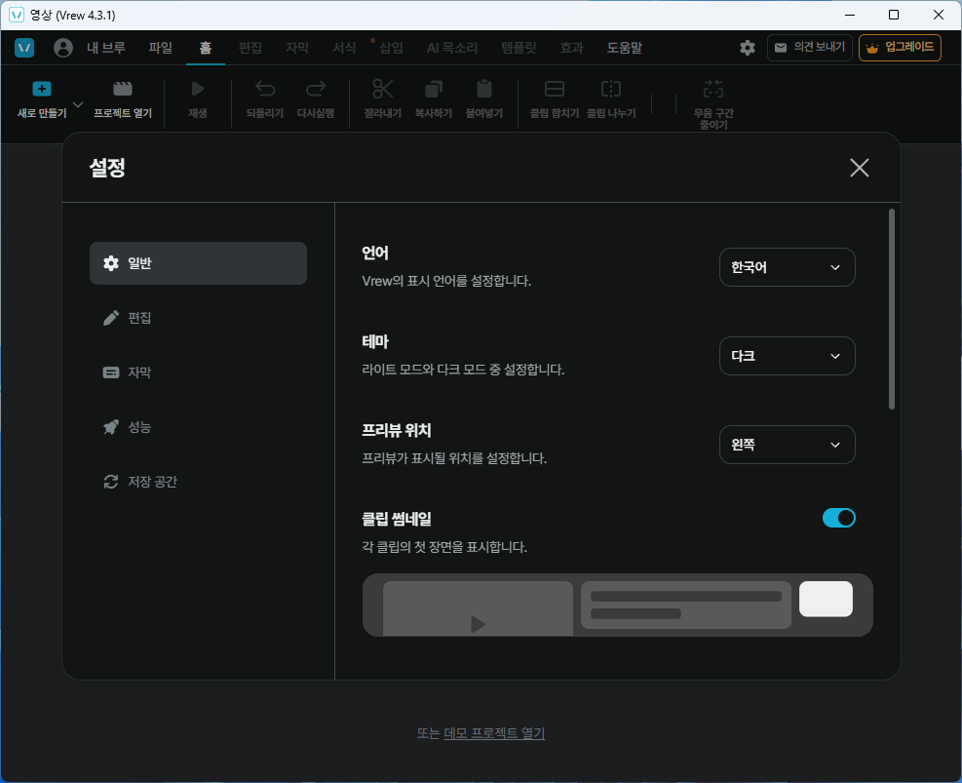Open the 효과 menu tab
The image size is (962, 783).
point(572,47)
